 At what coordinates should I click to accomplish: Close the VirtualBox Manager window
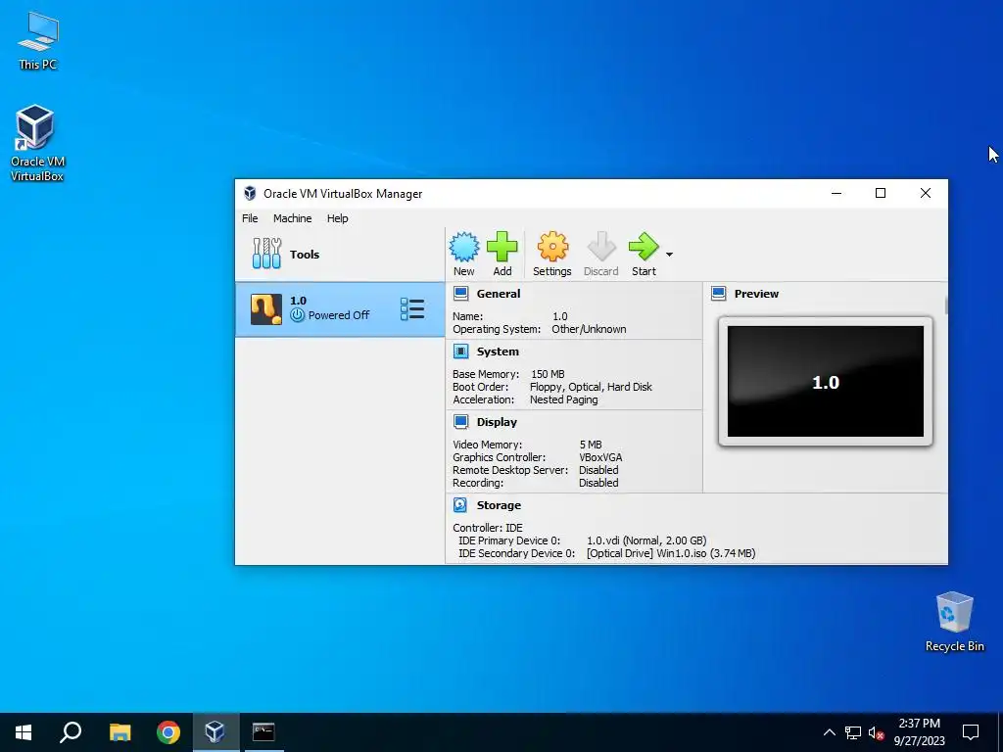click(925, 193)
